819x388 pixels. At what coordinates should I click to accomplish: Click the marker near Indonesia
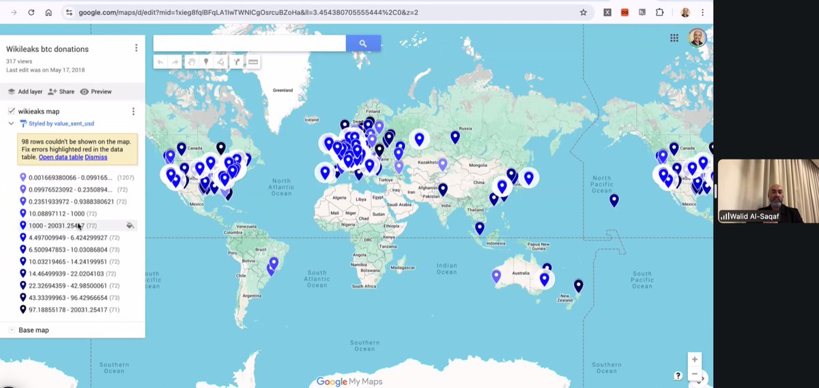pyautogui.click(x=480, y=228)
